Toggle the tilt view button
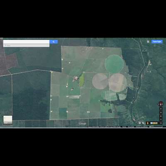The height and width of the screenshot is (166, 166). 161,109
